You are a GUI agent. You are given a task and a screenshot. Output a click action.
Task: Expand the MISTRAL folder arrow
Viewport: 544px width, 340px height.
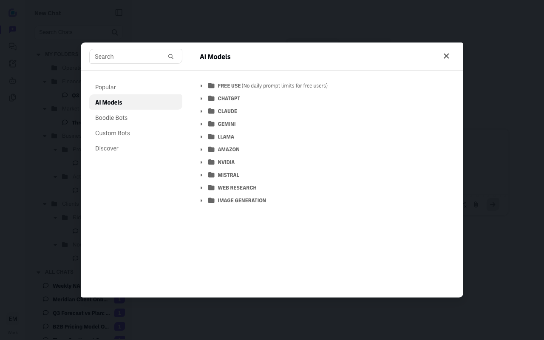[x=201, y=175]
